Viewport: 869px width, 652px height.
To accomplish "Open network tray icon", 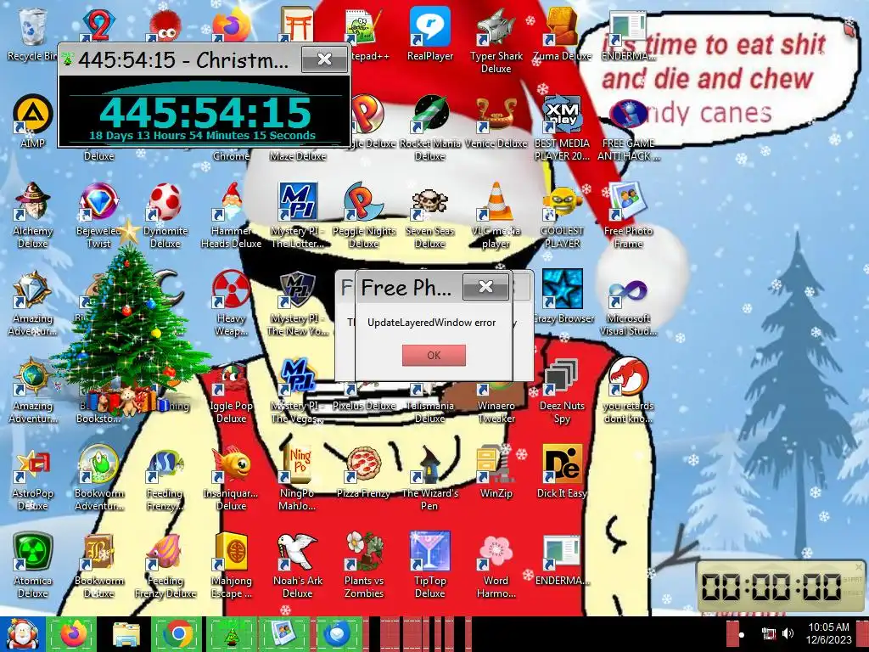I will (769, 633).
